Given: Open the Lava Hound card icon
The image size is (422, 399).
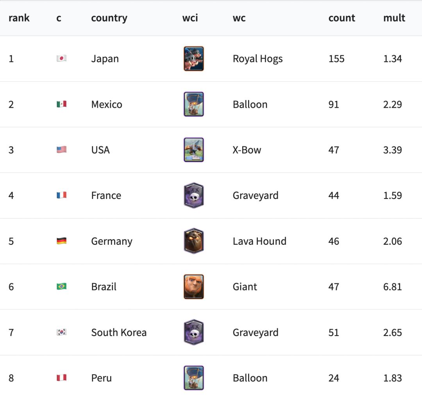Looking at the screenshot, I should pyautogui.click(x=194, y=241).
